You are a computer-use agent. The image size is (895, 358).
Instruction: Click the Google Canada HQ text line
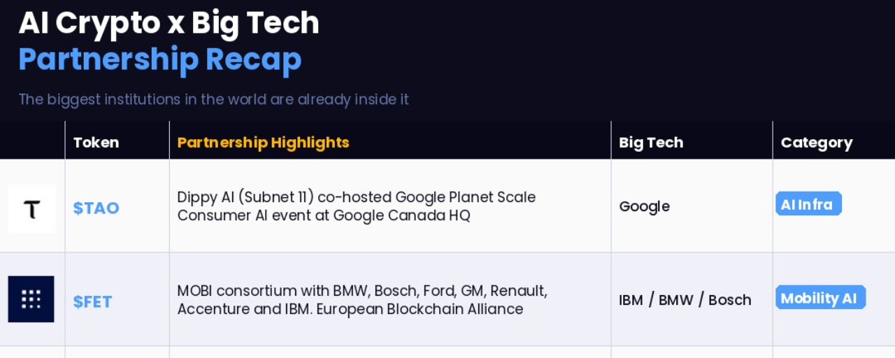(x=323, y=215)
